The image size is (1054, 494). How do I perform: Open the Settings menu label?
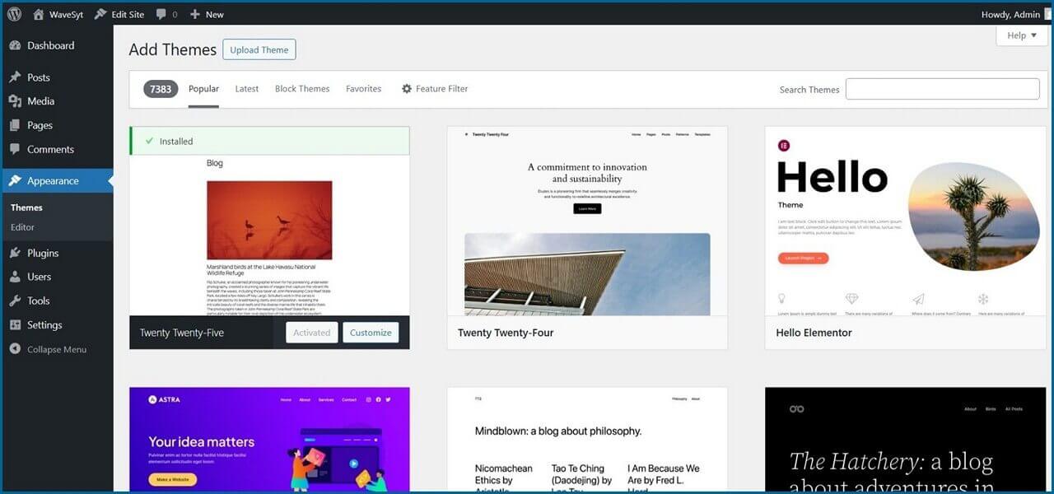44,324
